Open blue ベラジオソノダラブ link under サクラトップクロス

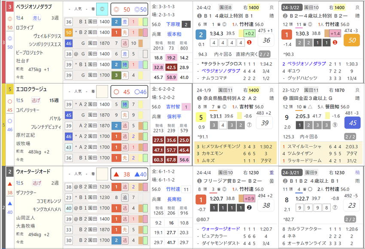221,71
